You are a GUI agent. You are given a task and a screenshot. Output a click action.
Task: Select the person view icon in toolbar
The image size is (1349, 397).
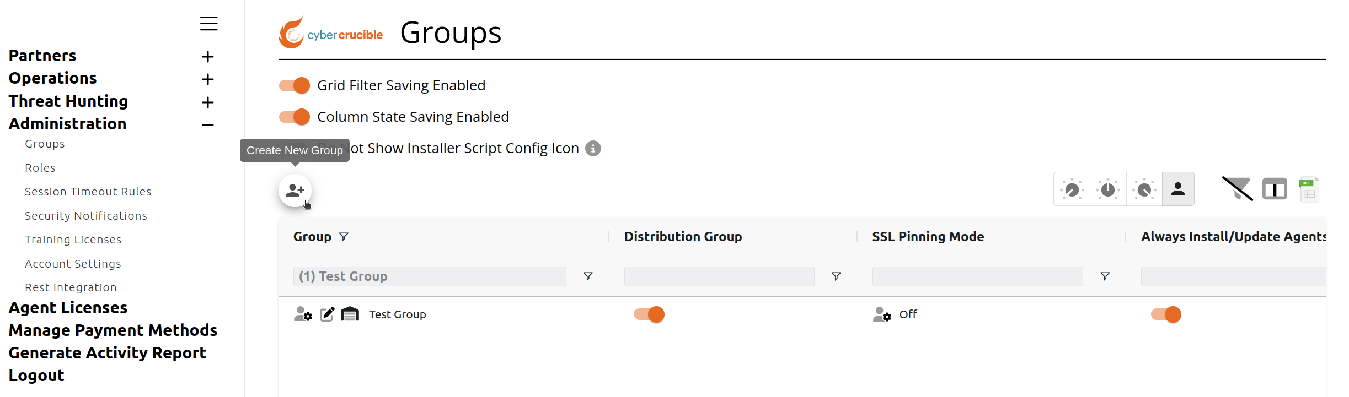click(x=1178, y=189)
